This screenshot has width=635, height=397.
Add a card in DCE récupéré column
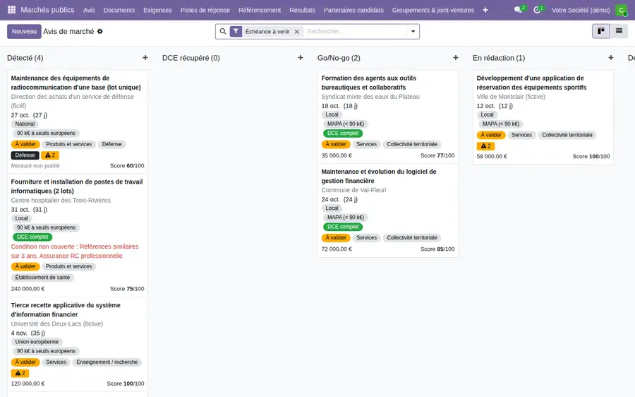300,58
